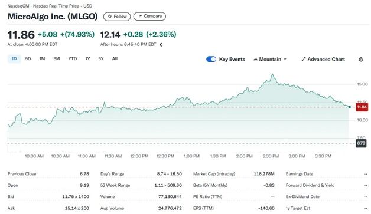Screen dimensions: 371x214
Task: Select the 1D time range
Action: click(14, 59)
